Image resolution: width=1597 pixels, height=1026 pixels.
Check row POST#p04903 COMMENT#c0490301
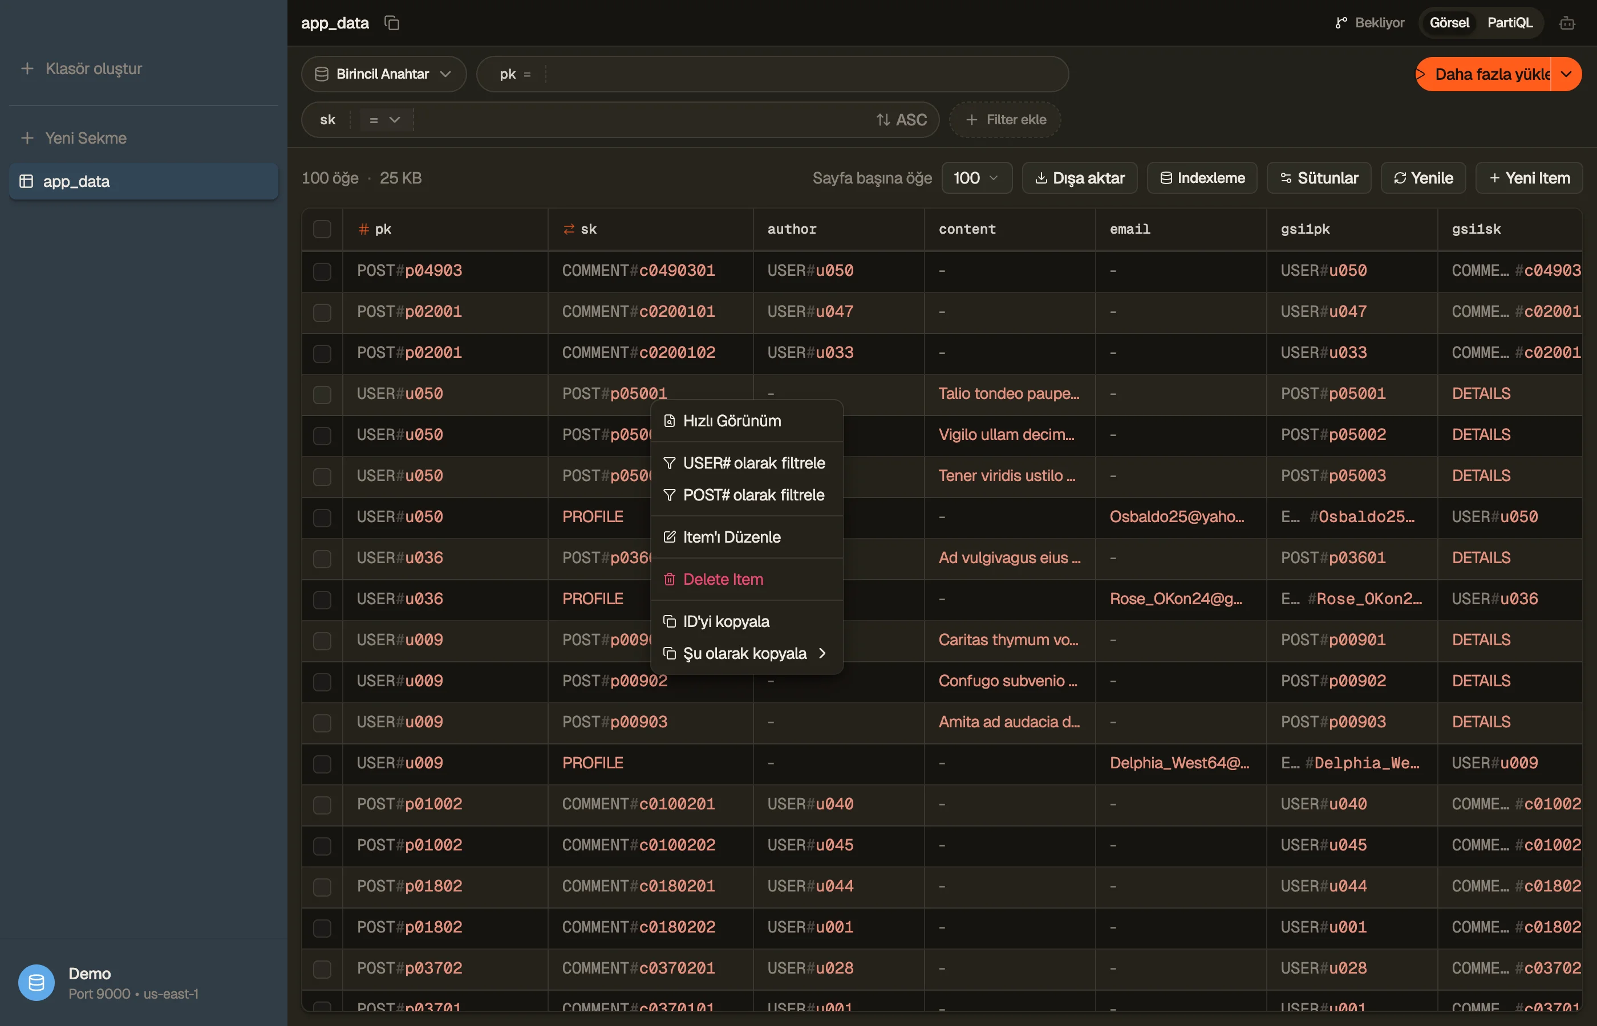(322, 271)
